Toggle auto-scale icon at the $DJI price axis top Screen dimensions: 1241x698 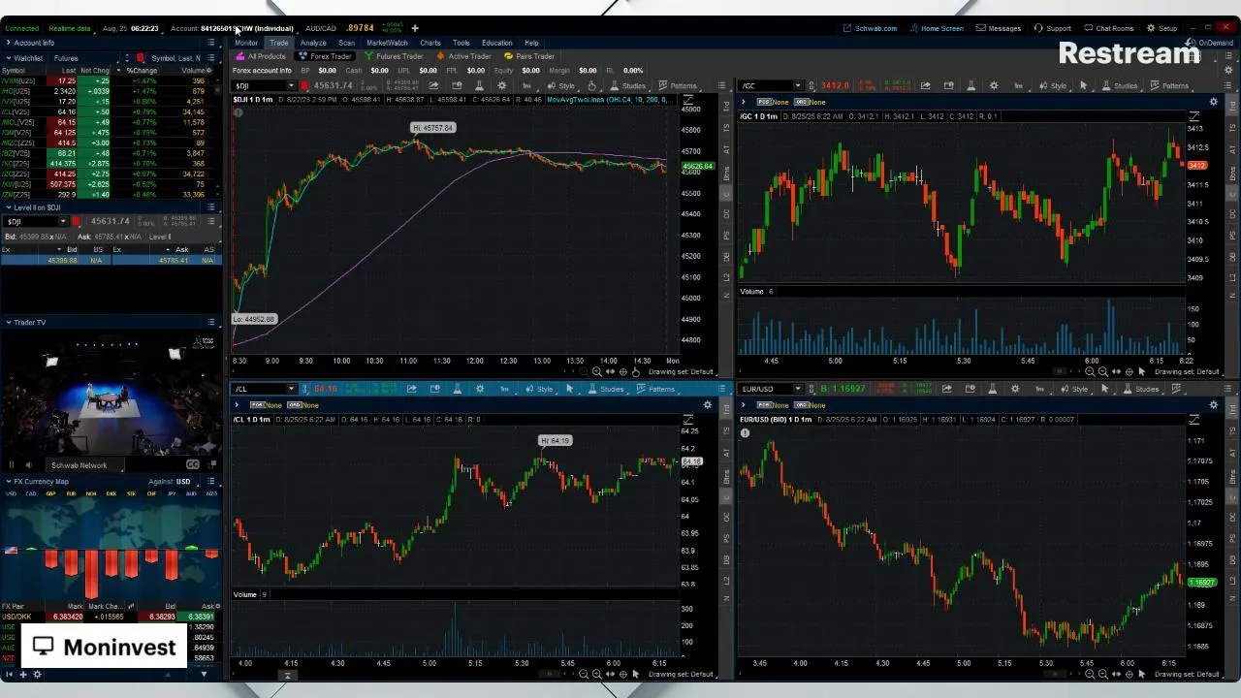click(688, 99)
